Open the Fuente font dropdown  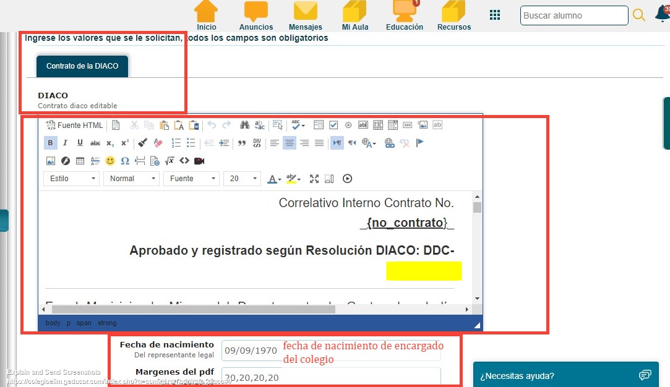point(191,179)
